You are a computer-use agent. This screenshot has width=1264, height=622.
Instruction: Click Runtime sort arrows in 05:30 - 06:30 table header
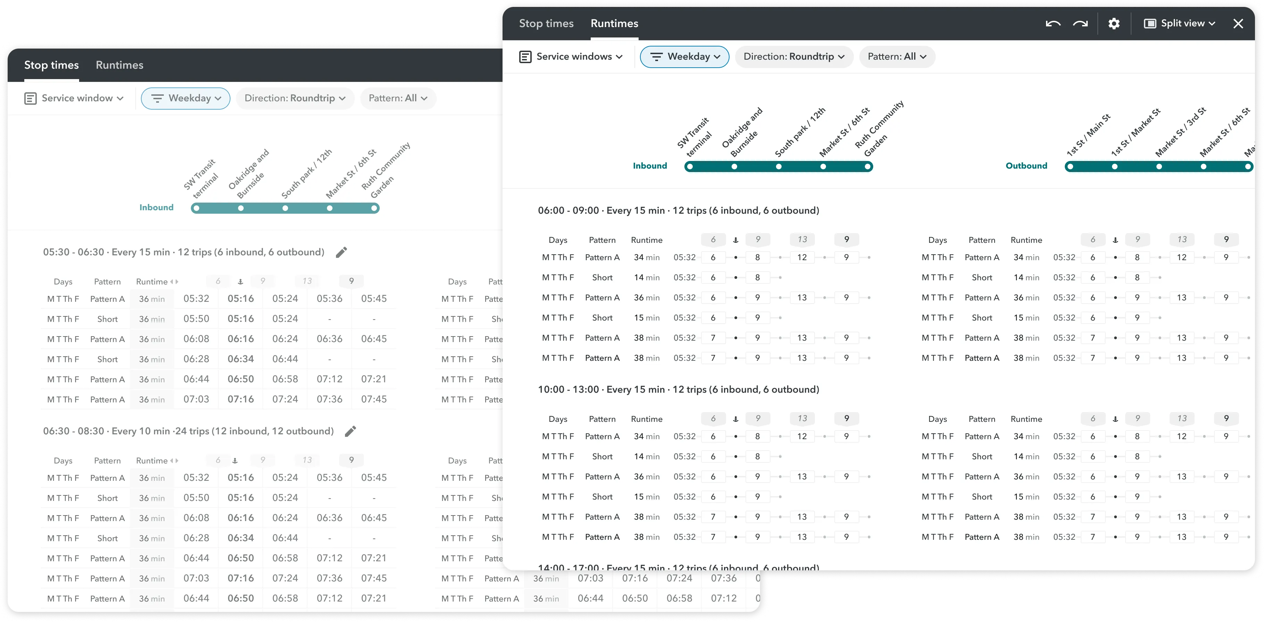pyautogui.click(x=174, y=282)
